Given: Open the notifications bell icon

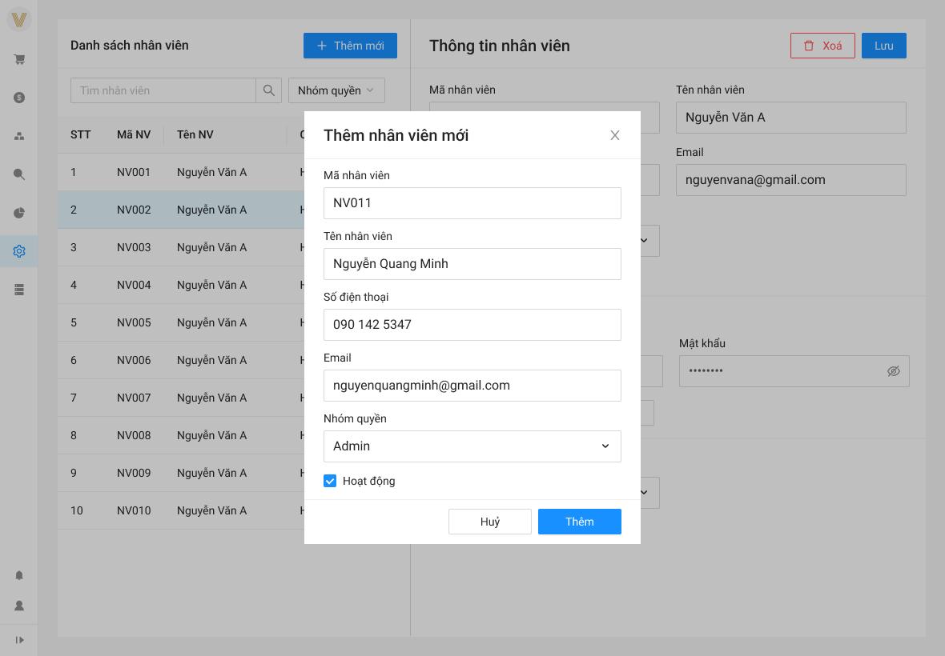Looking at the screenshot, I should coord(19,575).
